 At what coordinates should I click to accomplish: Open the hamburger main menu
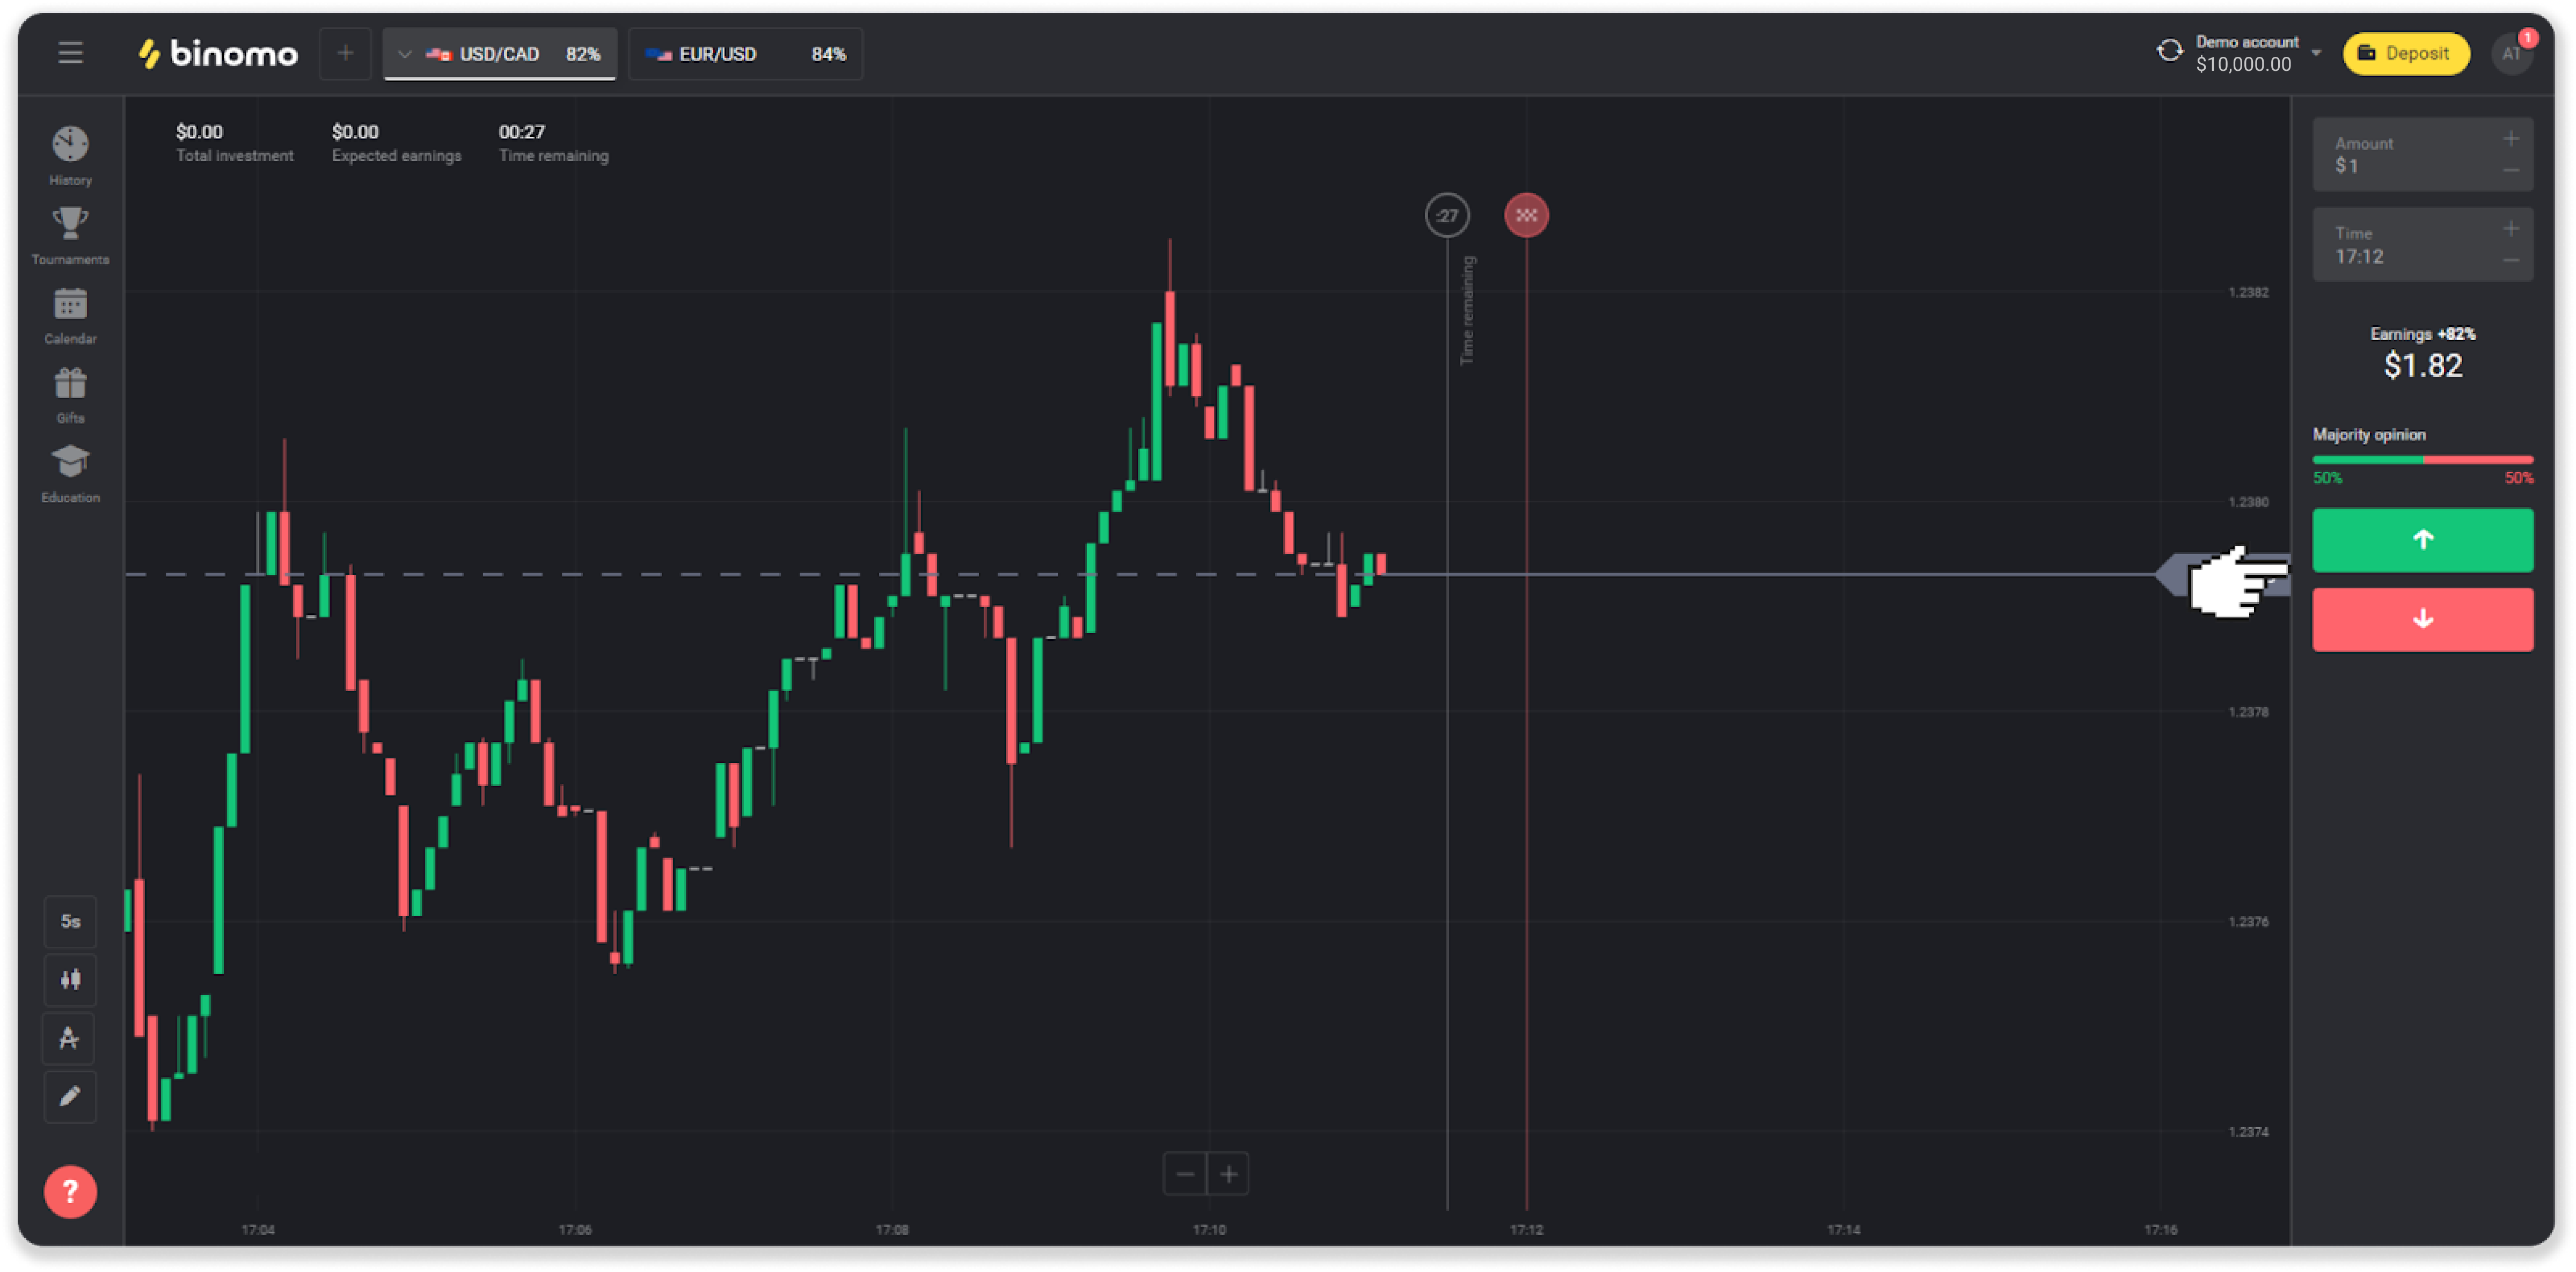click(70, 53)
